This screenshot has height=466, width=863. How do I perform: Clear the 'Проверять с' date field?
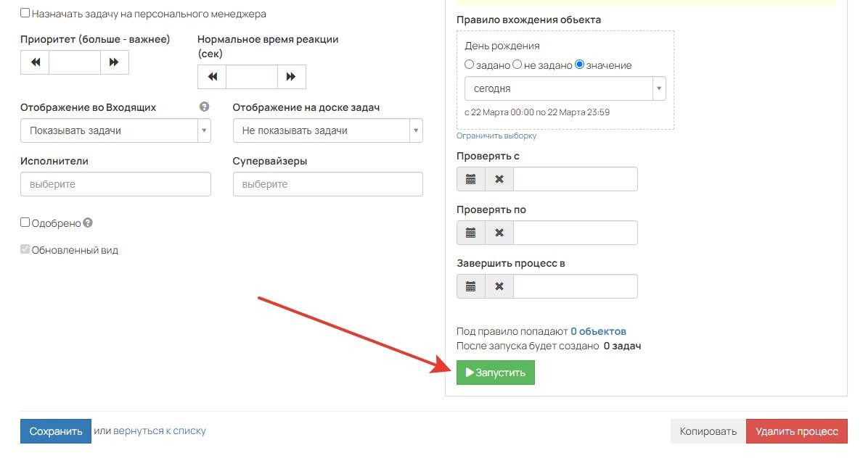499,179
